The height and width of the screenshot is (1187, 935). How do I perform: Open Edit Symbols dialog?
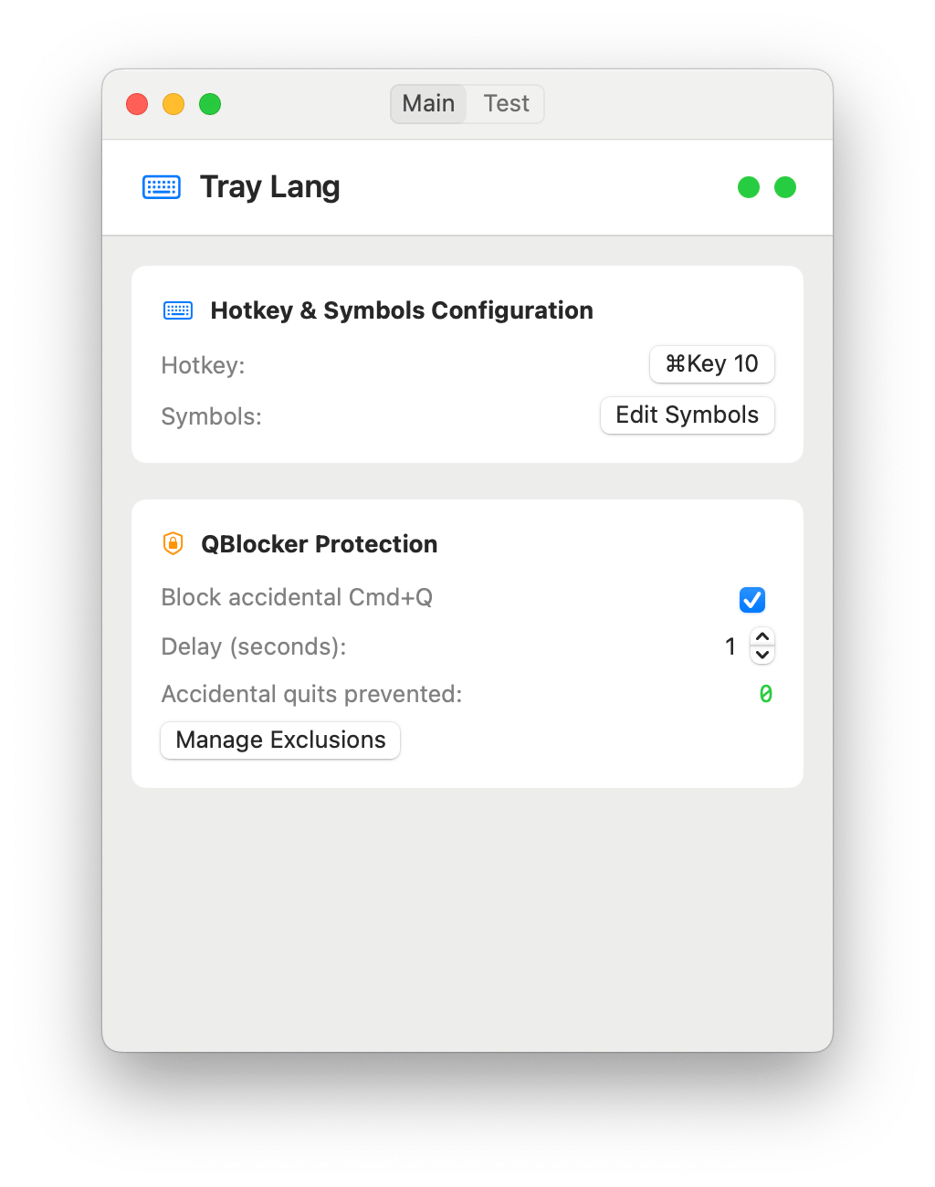(x=688, y=415)
